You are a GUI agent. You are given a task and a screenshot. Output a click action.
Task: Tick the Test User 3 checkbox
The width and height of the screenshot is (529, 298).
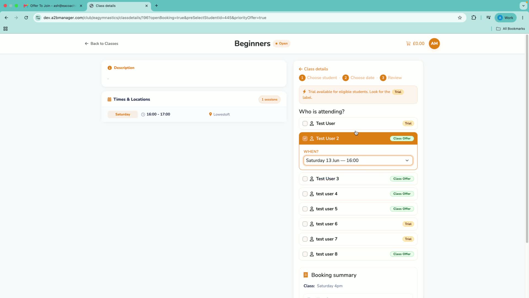pos(305,179)
